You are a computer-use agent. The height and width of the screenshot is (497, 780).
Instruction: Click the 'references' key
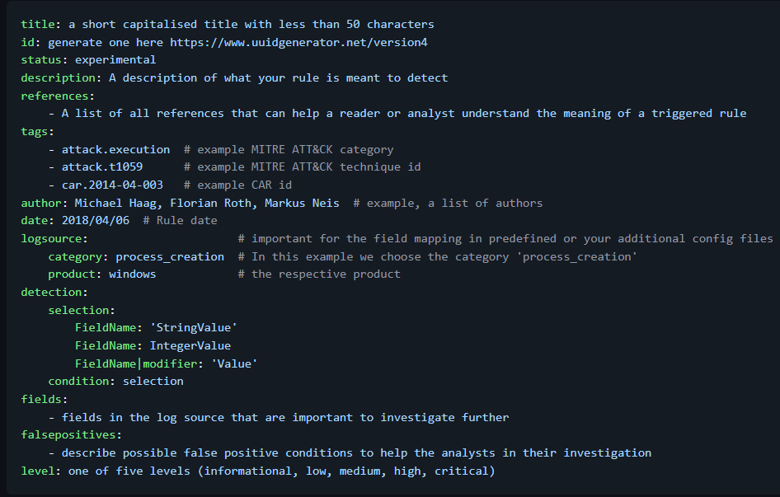point(55,96)
